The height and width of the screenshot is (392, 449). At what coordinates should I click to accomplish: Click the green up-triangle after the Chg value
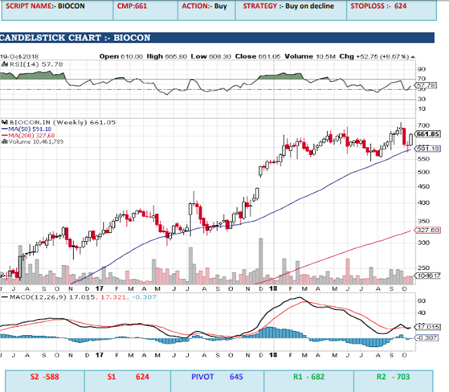tap(413, 57)
